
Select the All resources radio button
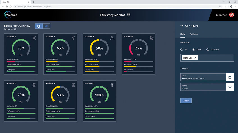(x=182, y=50)
